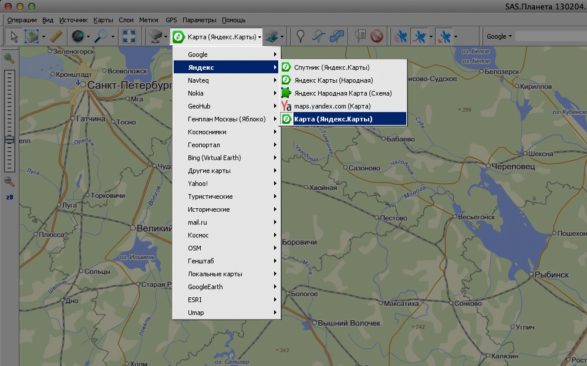Expand the Генплан Москвы (Яблоко) submenu
Image resolution: width=587 pixels, height=366 pixels.
point(227,119)
